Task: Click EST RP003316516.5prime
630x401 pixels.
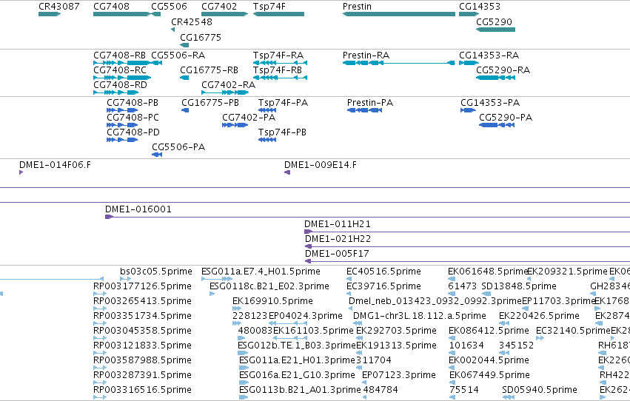Action: pos(100,397)
